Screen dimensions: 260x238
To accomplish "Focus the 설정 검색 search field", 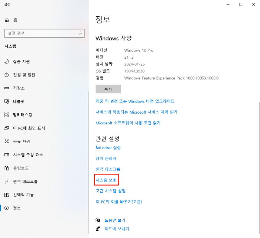I will coord(45,33).
